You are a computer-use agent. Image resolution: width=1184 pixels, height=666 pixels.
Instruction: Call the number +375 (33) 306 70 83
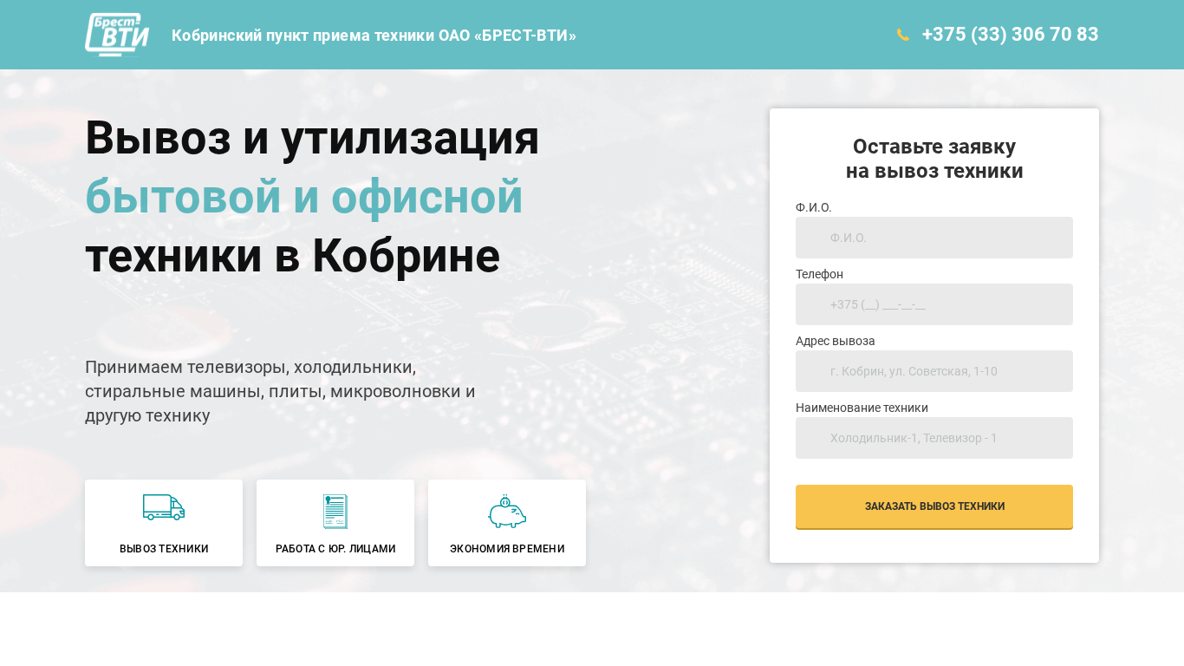pos(1010,35)
